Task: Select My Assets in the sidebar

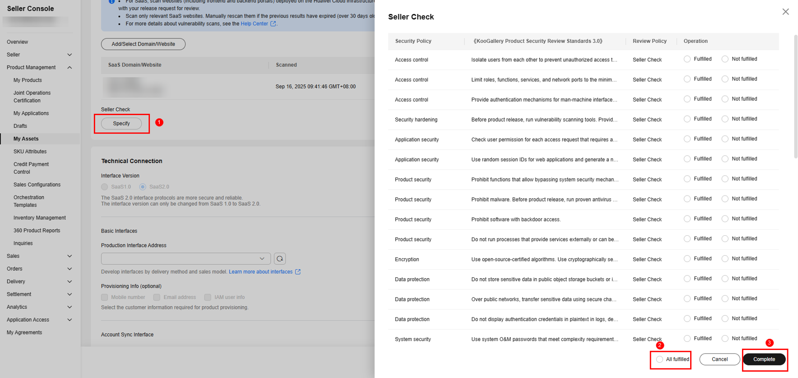Action: tap(26, 139)
